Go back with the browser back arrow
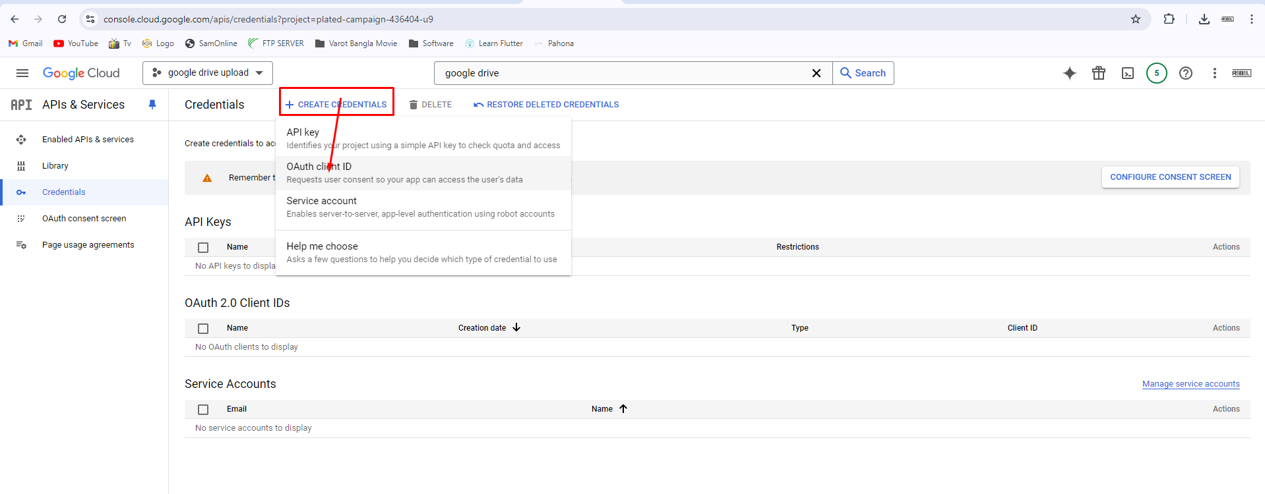Viewport: 1265px width, 494px height. pos(15,19)
